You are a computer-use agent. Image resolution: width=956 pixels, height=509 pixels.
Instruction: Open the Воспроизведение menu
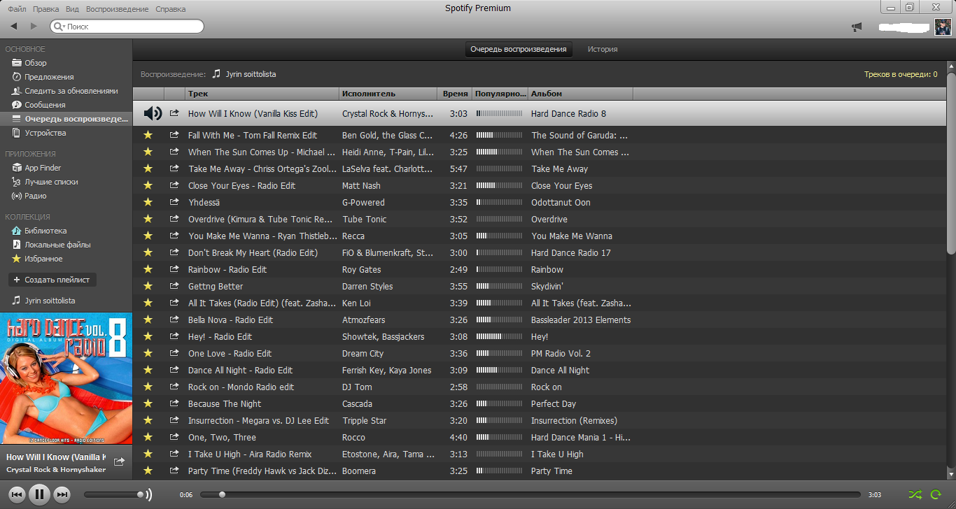click(117, 9)
